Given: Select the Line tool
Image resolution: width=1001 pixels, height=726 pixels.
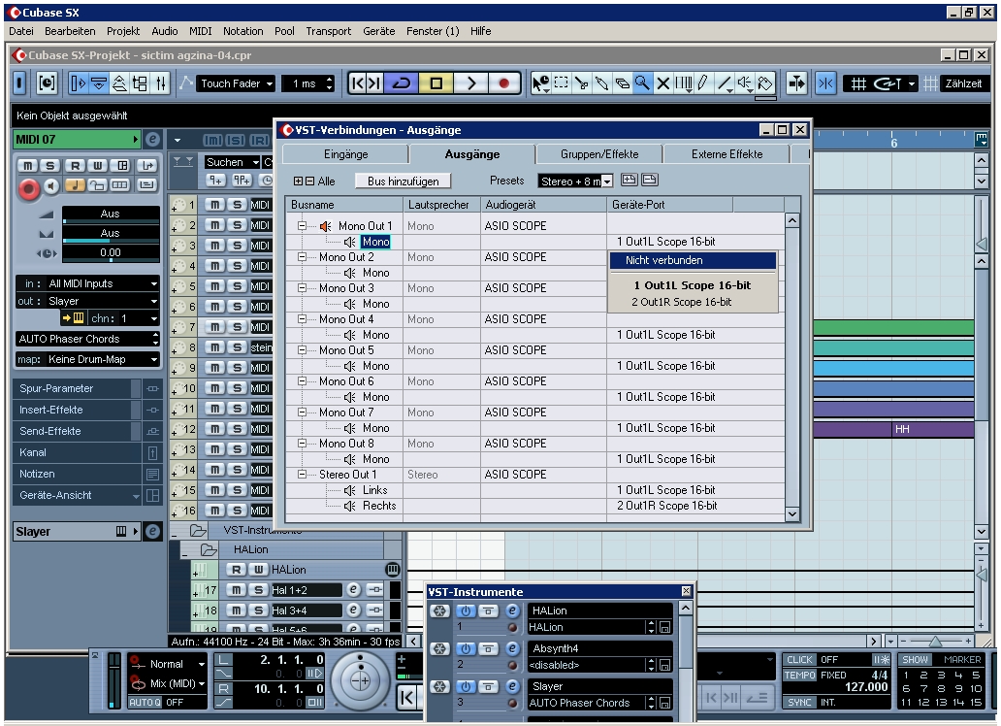Looking at the screenshot, I should [x=724, y=83].
